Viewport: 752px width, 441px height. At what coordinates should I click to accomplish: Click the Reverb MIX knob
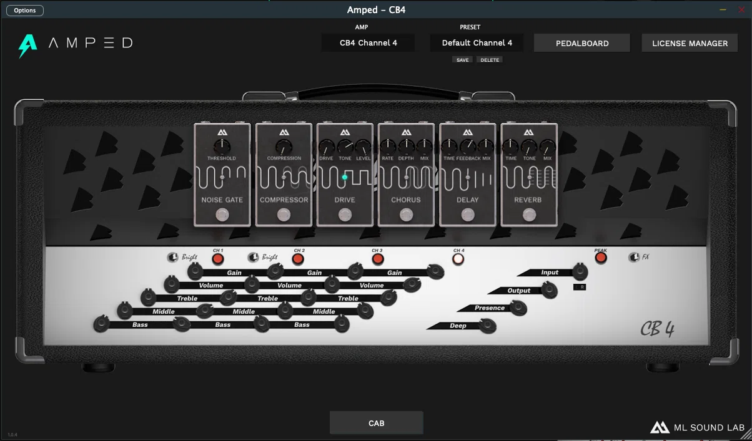548,147
